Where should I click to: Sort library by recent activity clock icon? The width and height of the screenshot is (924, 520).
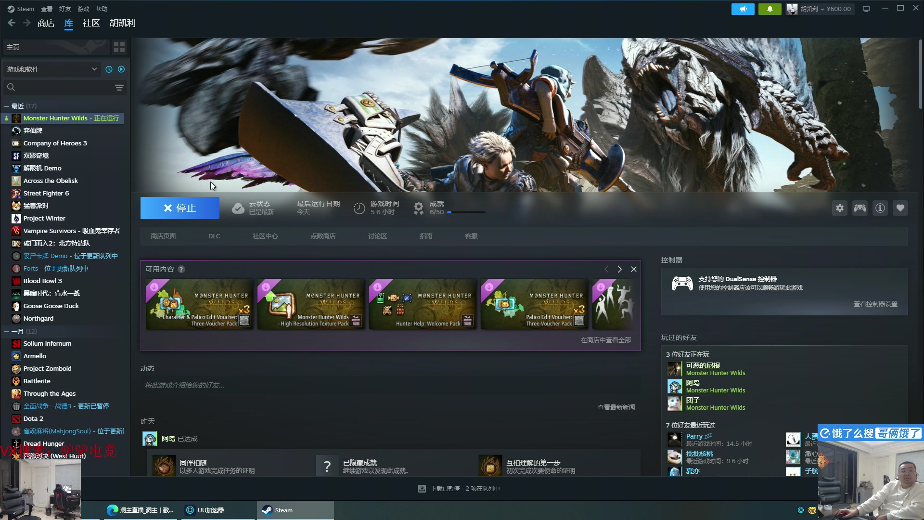(109, 69)
